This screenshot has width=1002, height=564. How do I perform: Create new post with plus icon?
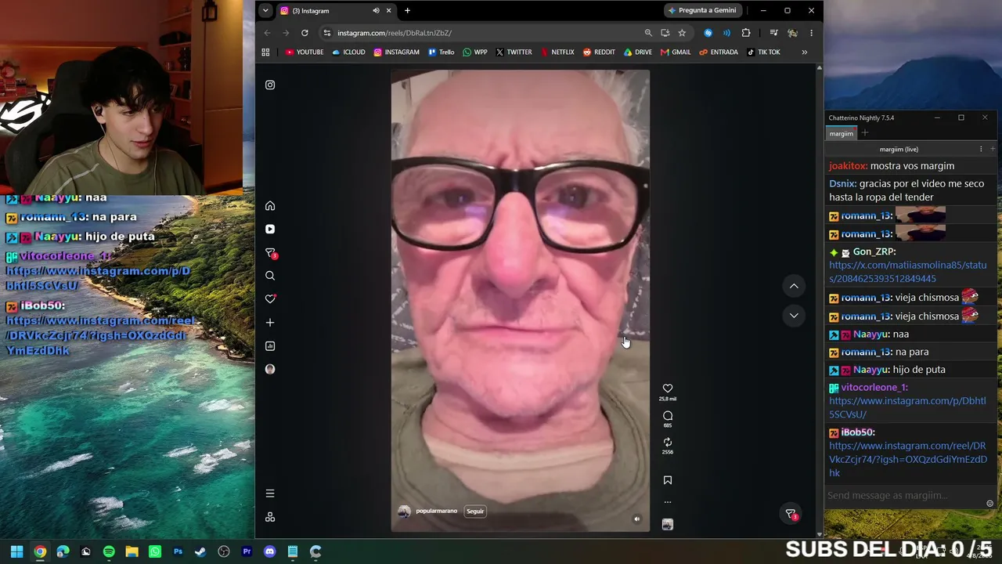[270, 323]
